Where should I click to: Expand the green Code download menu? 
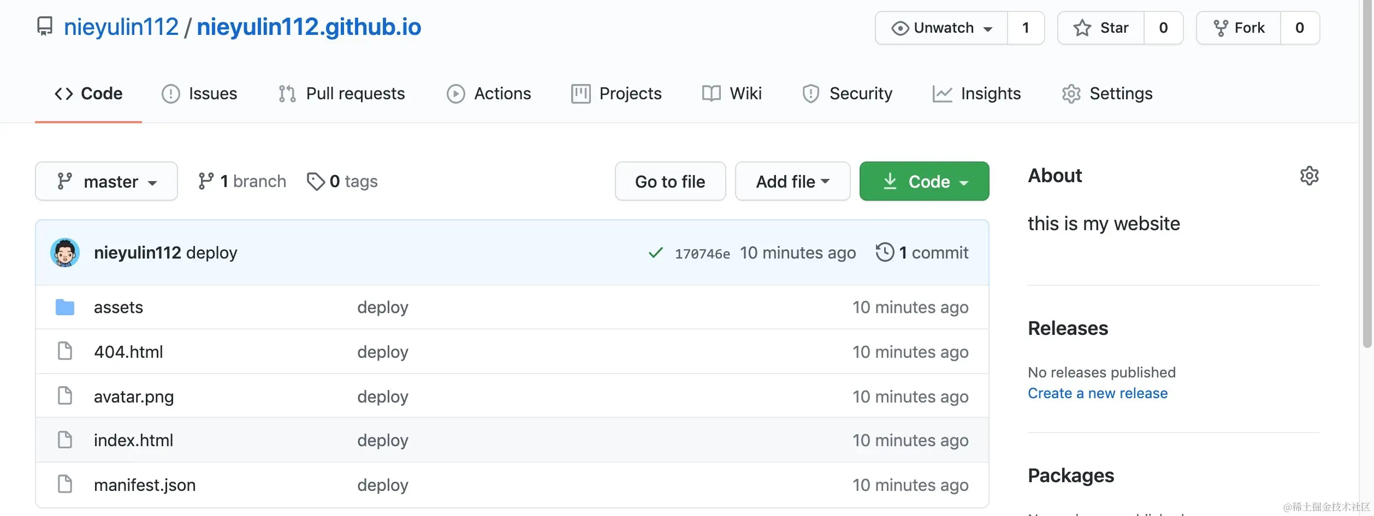pyautogui.click(x=924, y=181)
